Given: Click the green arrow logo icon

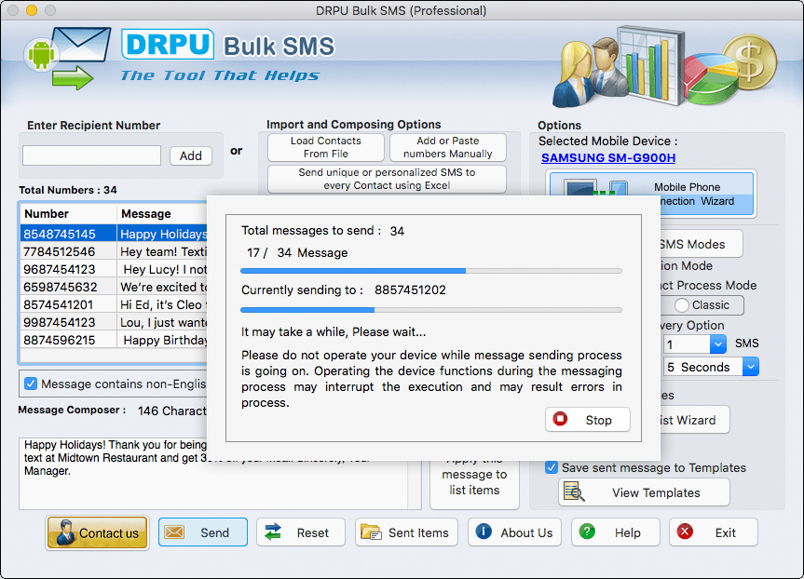Looking at the screenshot, I should 73,78.
